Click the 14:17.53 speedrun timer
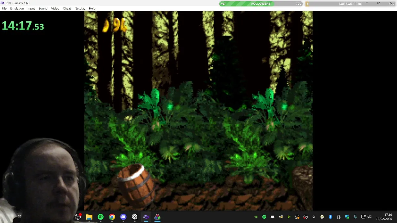Image resolution: width=397 pixels, height=223 pixels. 23,26
